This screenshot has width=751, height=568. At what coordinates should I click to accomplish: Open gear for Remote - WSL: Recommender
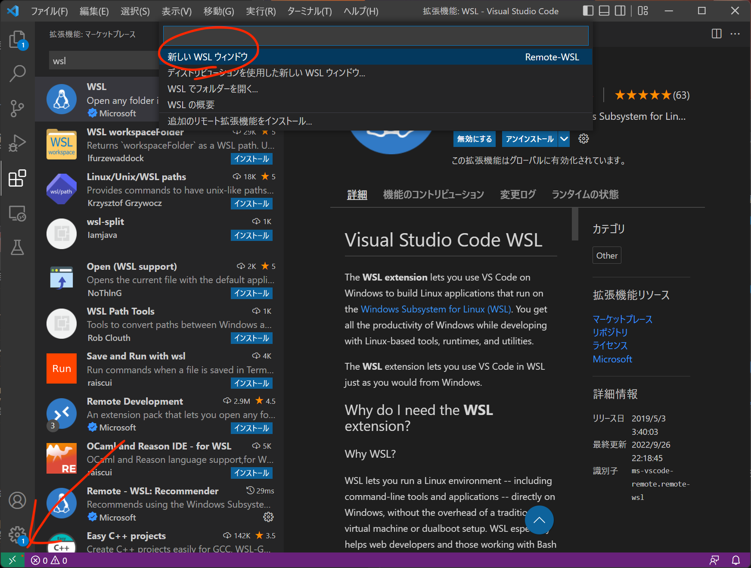[268, 517]
